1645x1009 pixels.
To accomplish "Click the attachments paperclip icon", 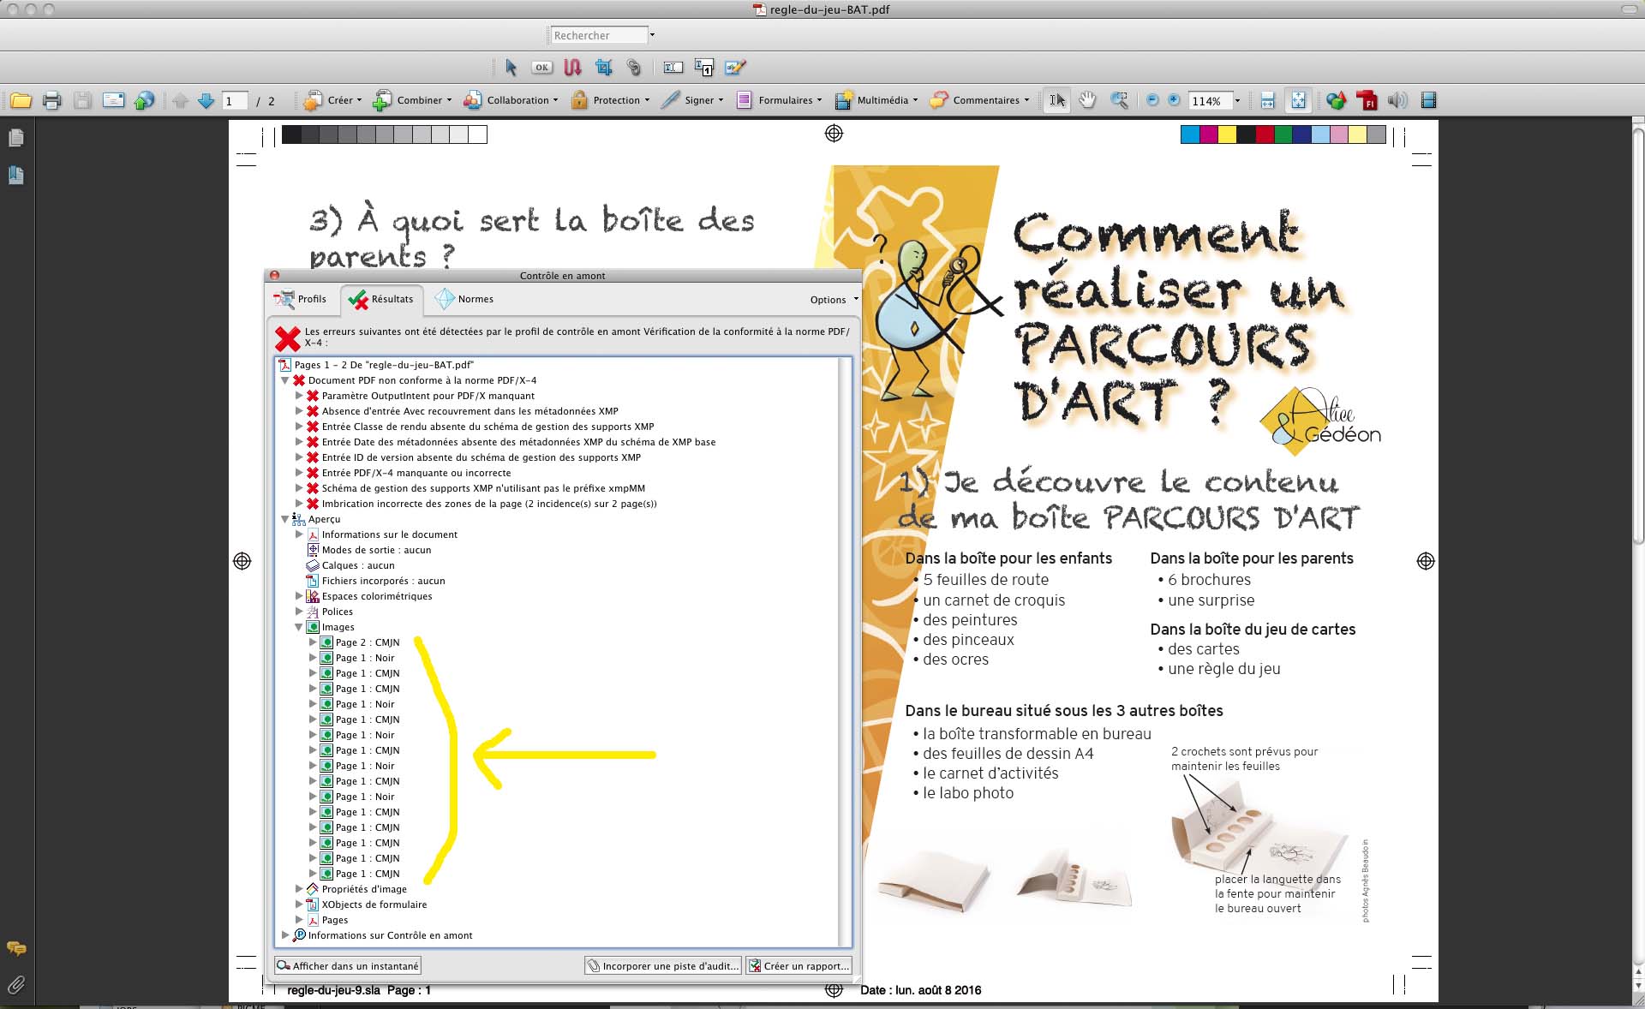I will [x=15, y=985].
